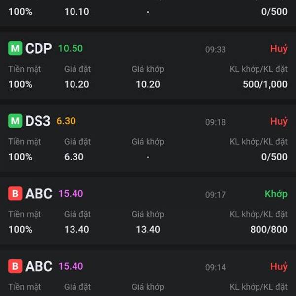
Task: Select the ABC symbol on the 09:14 order
Action: tap(38, 266)
